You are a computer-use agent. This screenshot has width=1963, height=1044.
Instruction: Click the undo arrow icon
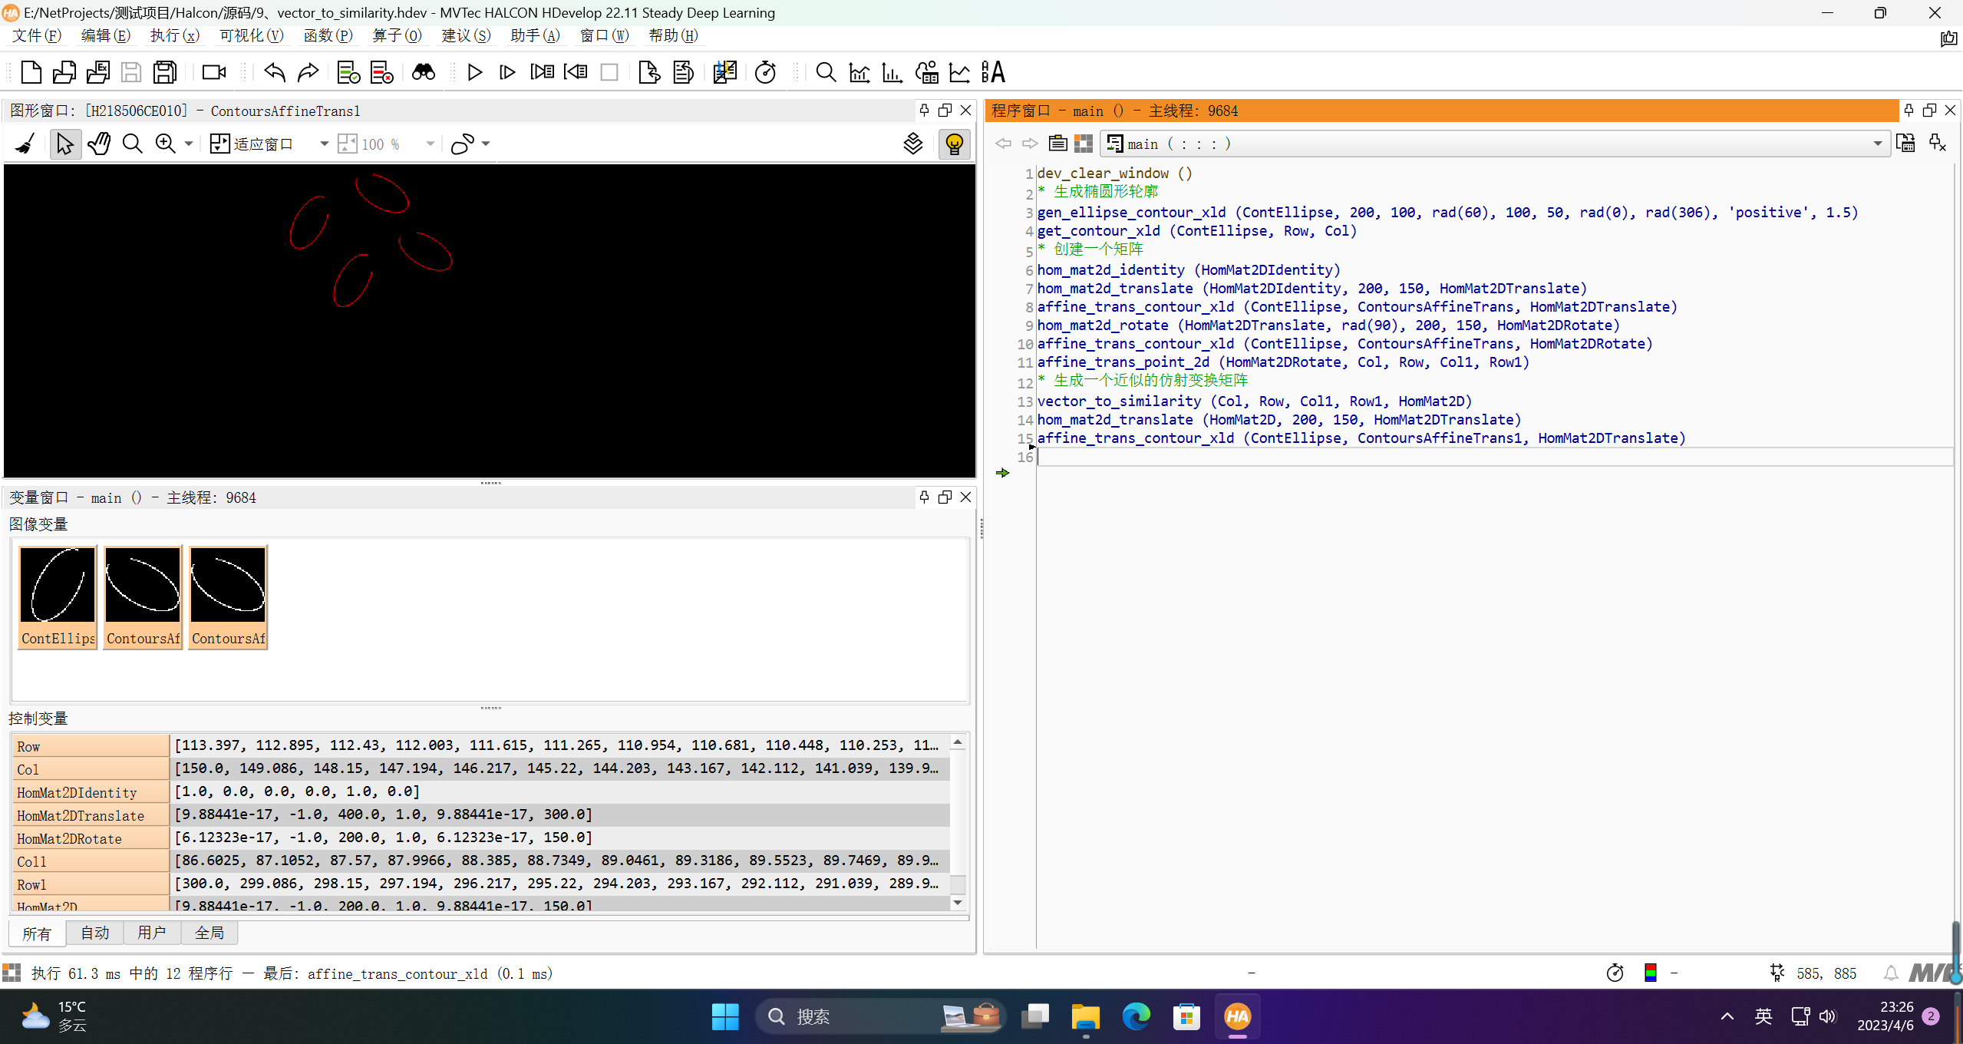pos(274,72)
